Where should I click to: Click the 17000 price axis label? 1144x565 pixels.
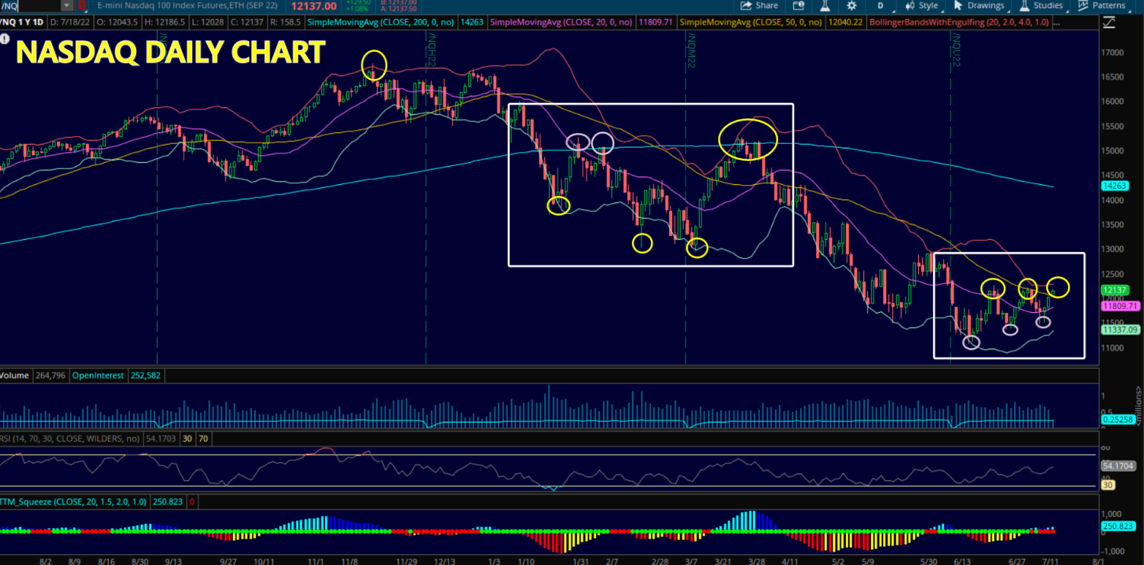(x=1113, y=53)
